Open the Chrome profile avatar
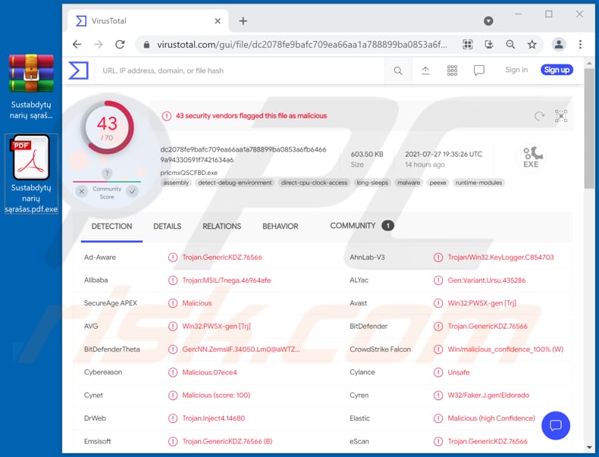The width and height of the screenshot is (599, 457). pos(559,44)
